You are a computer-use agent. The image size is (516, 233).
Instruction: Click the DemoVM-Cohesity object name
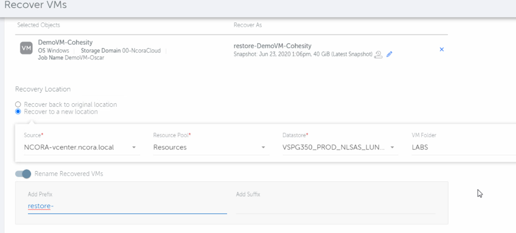pos(65,42)
